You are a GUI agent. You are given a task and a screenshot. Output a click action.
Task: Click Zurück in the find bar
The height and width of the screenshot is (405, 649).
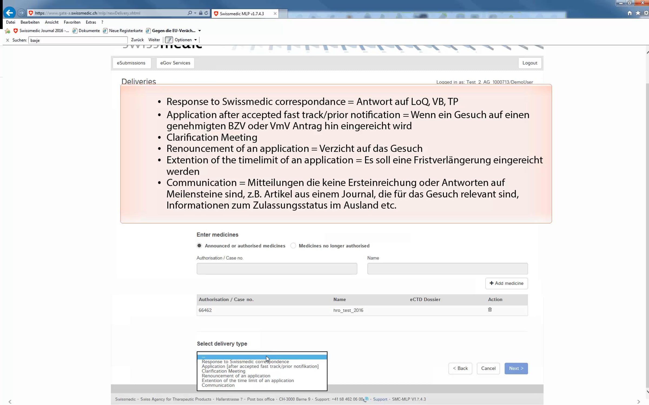[x=137, y=40]
